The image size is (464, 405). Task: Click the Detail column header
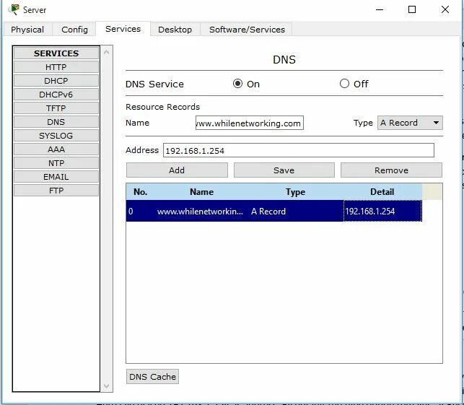tap(382, 192)
